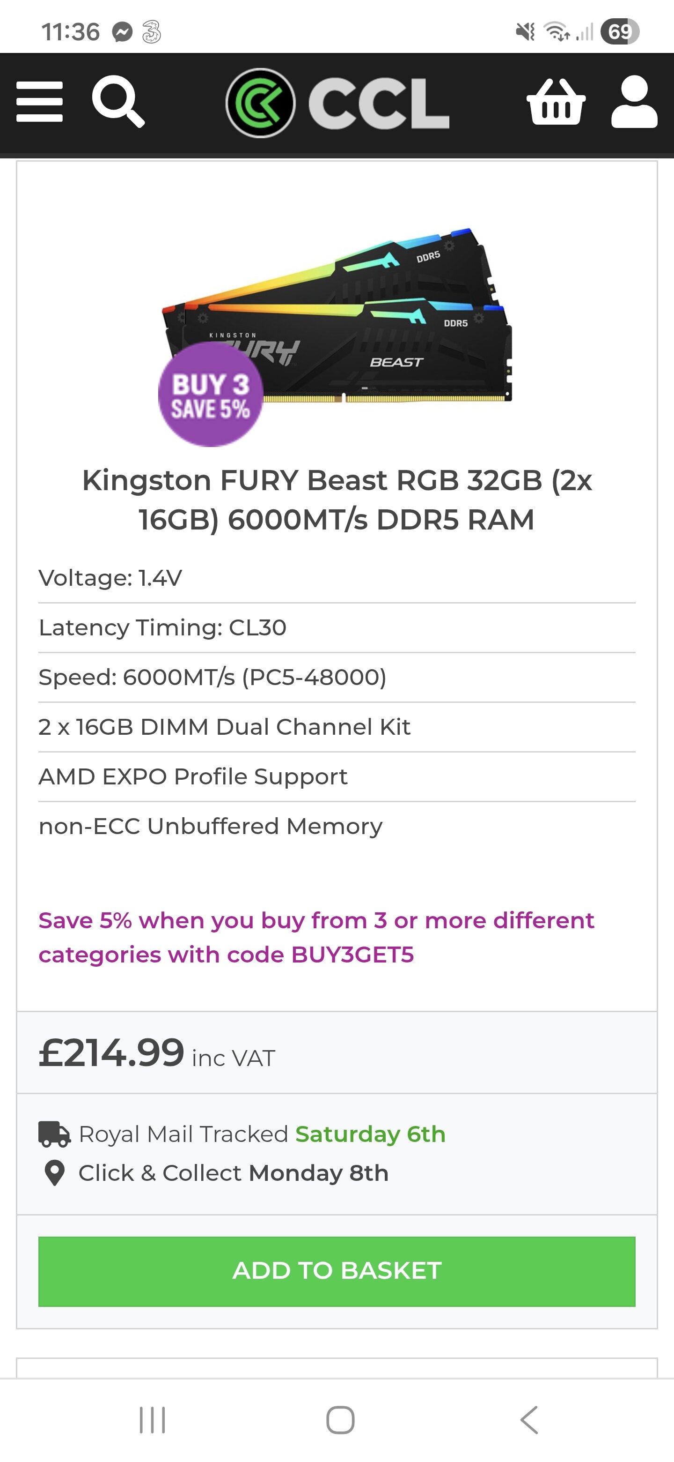Tap the Click & Collect Monday 8th text
Image resolution: width=674 pixels, height=1462 pixels.
click(x=234, y=1173)
